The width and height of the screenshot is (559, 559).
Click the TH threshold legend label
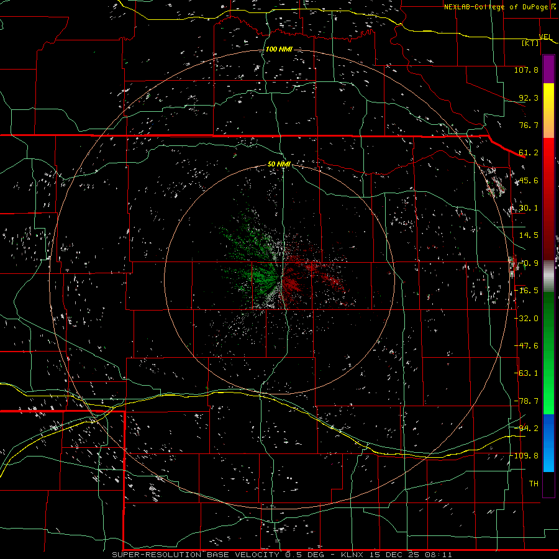pos(534,484)
